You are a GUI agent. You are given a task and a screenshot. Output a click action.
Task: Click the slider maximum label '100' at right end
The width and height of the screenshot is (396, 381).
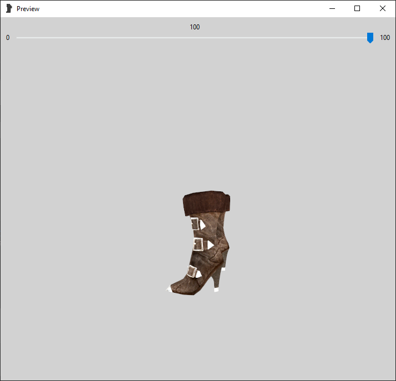click(x=385, y=38)
